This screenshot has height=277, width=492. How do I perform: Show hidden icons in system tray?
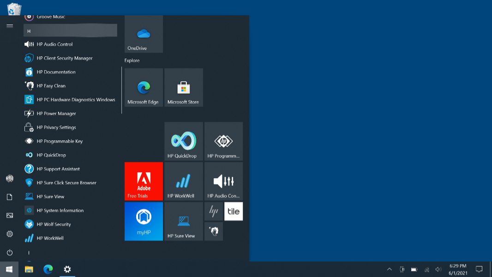(389, 269)
